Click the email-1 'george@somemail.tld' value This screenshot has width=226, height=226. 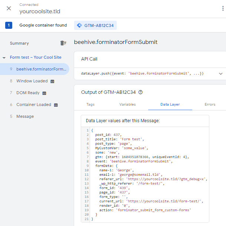tap(140, 175)
